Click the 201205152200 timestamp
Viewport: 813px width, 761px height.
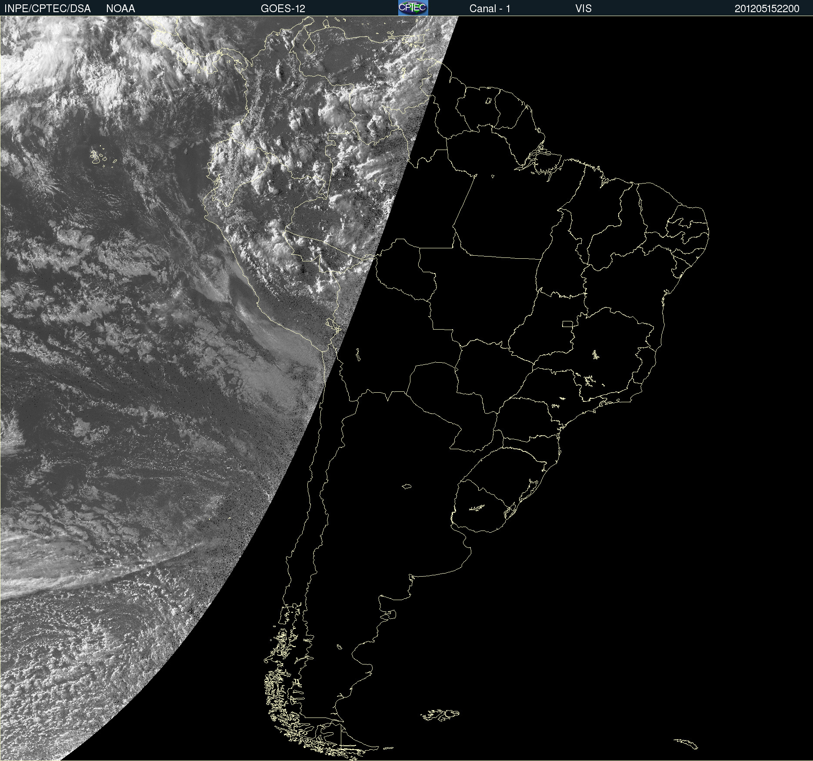767,9
